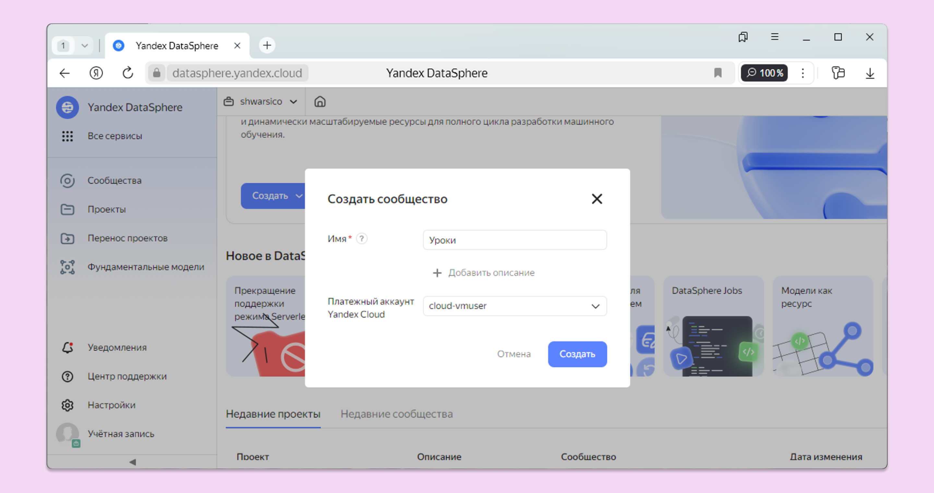Click the Имя input field with Уроки
The width and height of the screenshot is (934, 493).
[x=514, y=240]
